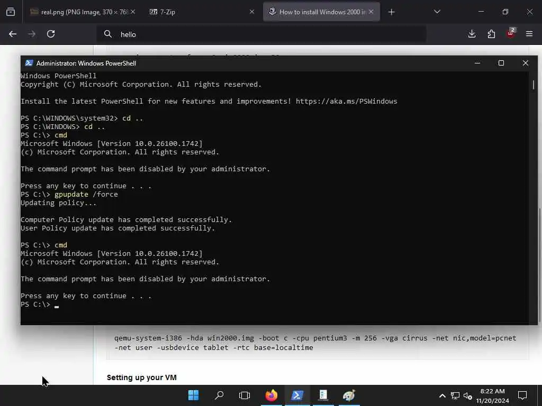Open the browser extensions menu
The width and height of the screenshot is (542, 406).
491,34
